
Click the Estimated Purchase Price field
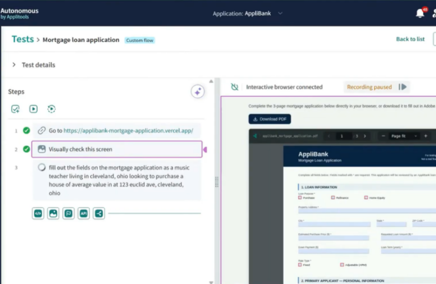(x=334, y=238)
